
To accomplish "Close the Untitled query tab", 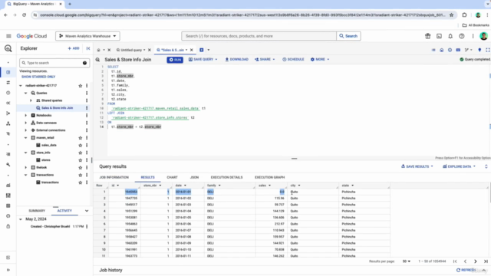I will (x=150, y=50).
